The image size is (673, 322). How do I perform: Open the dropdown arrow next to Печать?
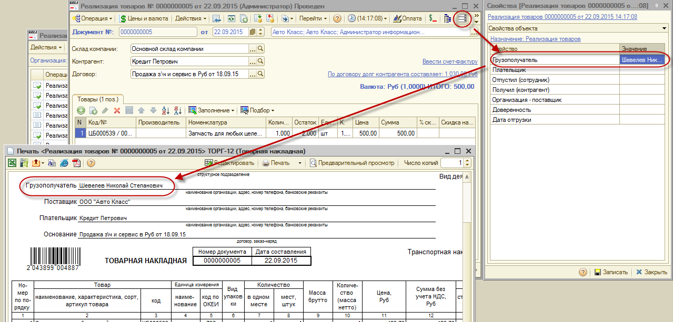[300, 163]
